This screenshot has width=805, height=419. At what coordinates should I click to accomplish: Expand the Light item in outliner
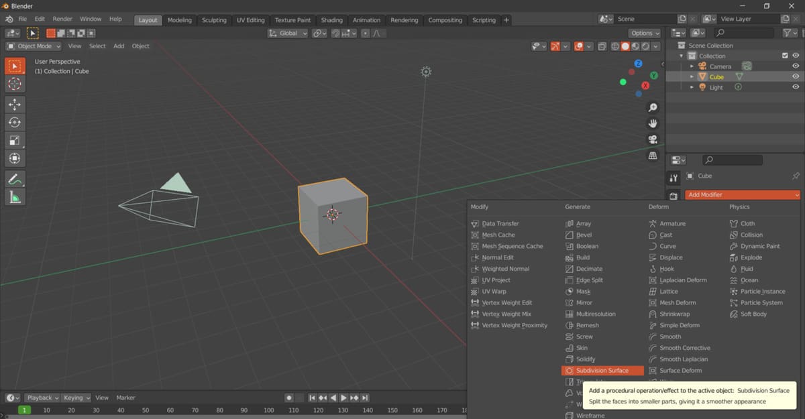pyautogui.click(x=692, y=87)
